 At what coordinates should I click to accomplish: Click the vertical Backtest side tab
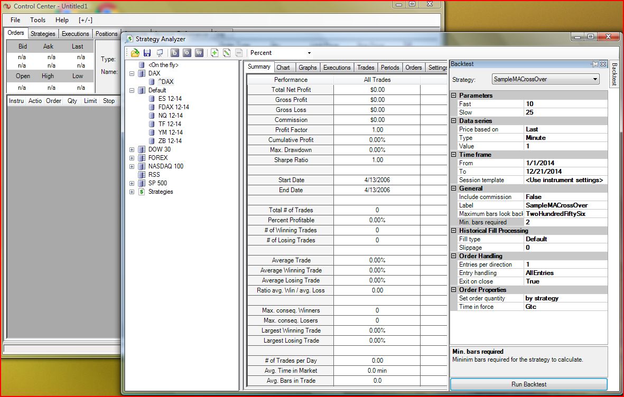click(614, 74)
